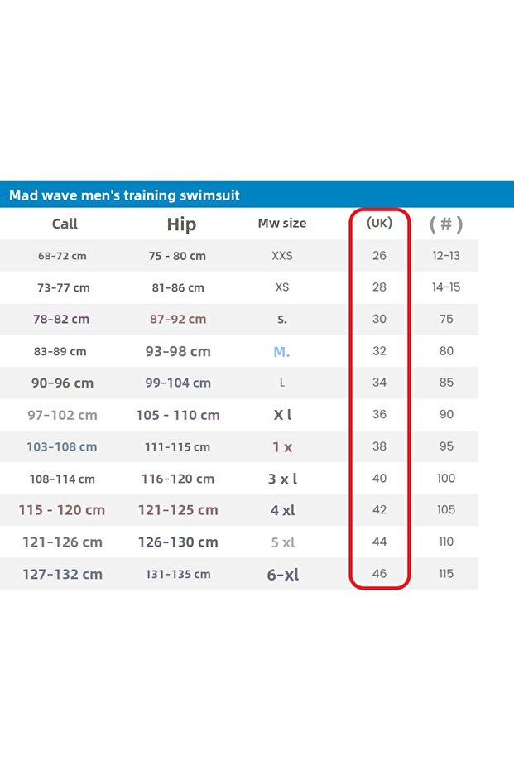Click the 68-72 cm measurement cell
The height and width of the screenshot is (771, 514).
click(62, 256)
